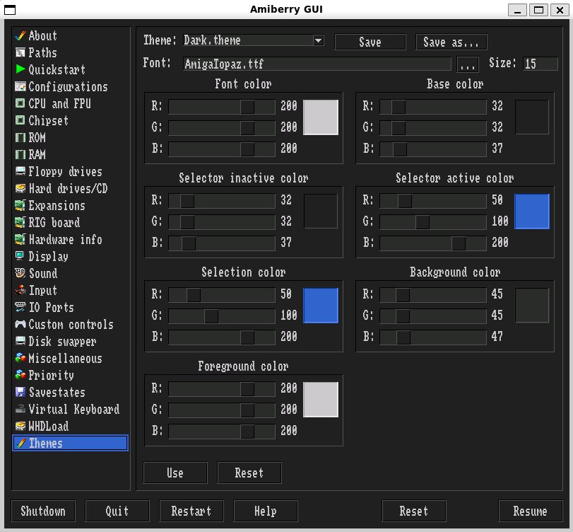Click the ROM icon in sidebar
Screen dimensions: 573x532
[20, 137]
